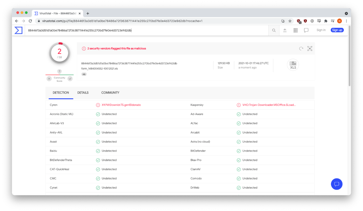
Task: Open the similar files graph icon
Action: pos(310,48)
